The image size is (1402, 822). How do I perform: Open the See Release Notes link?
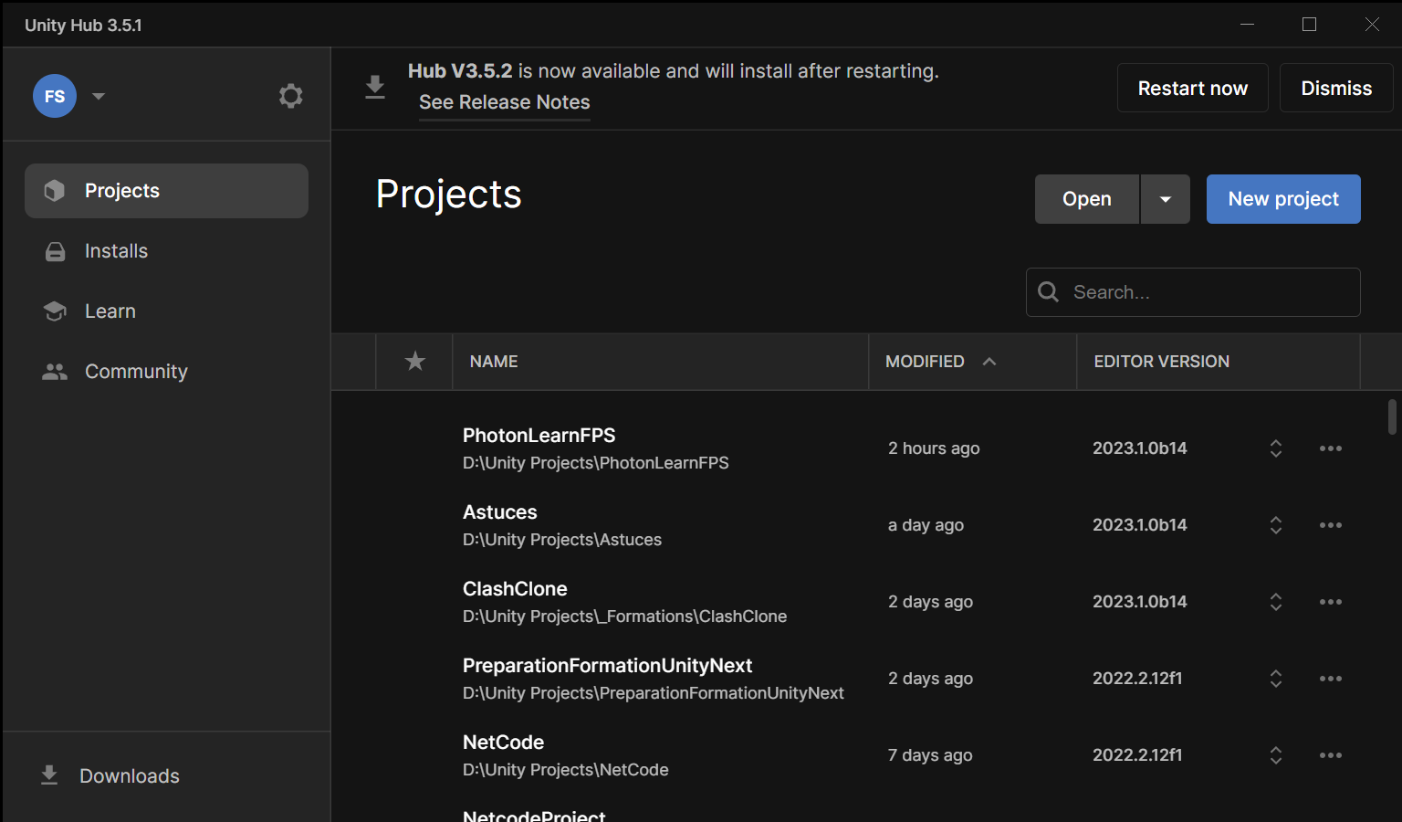(x=505, y=102)
